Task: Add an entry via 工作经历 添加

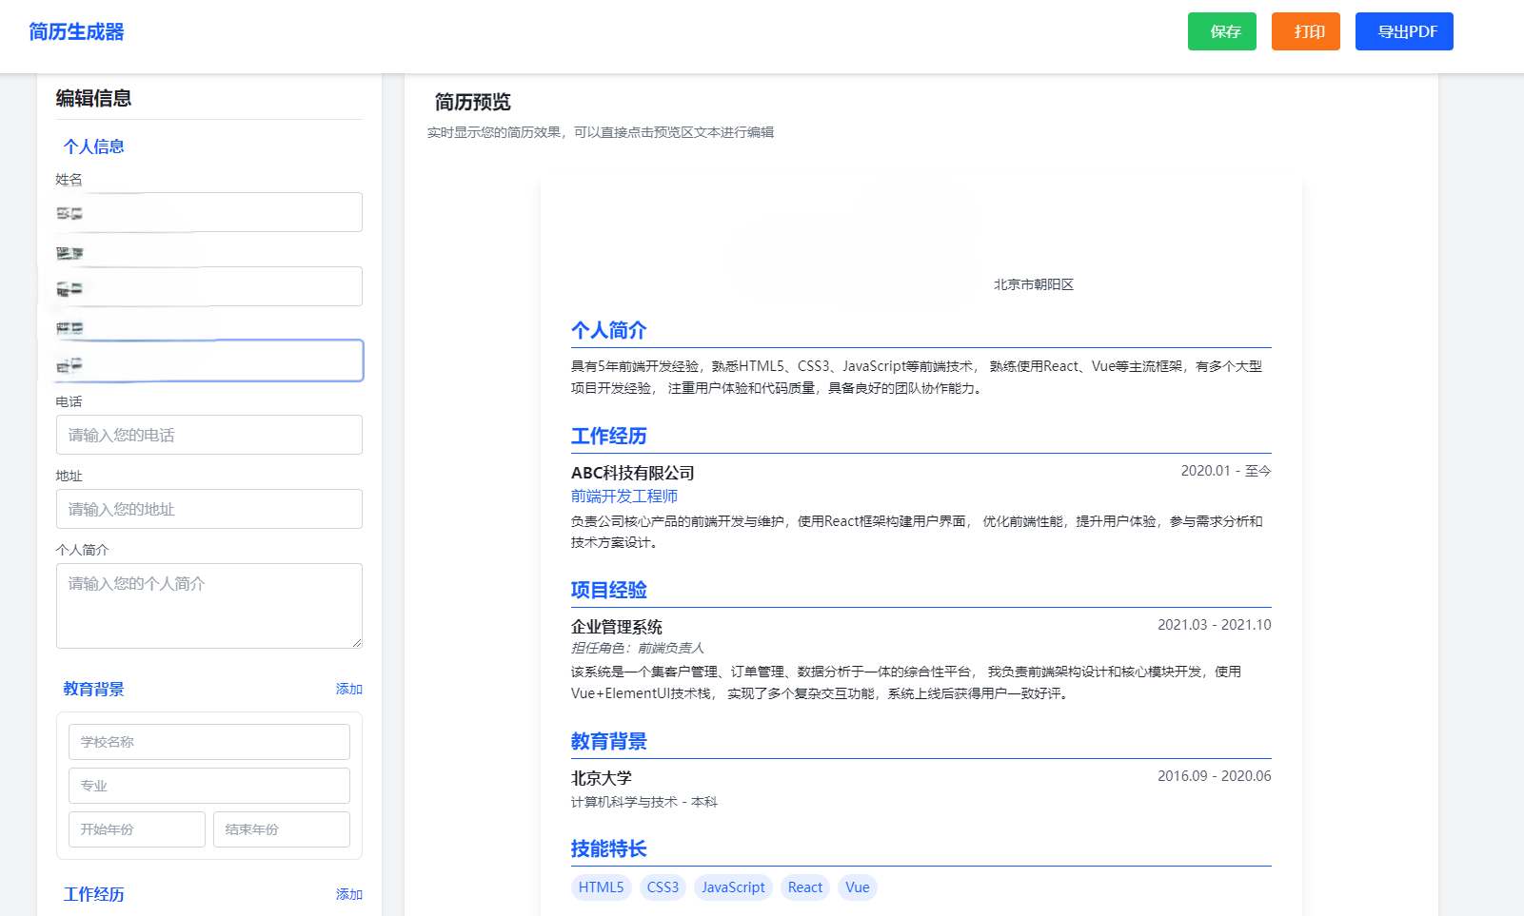Action: [x=348, y=894]
